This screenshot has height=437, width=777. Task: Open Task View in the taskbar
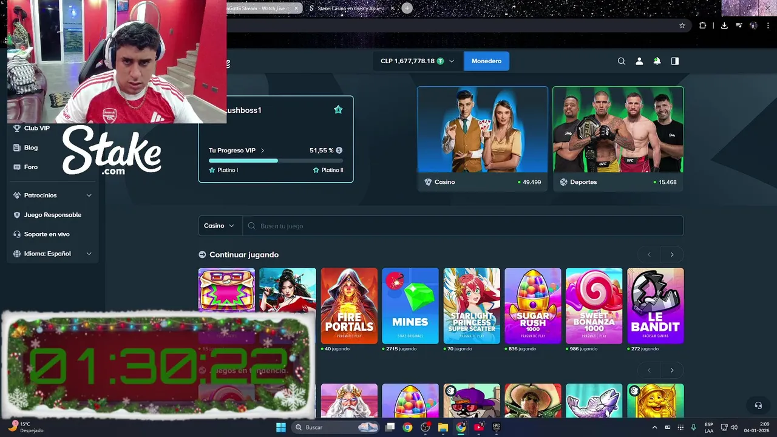pos(390,427)
